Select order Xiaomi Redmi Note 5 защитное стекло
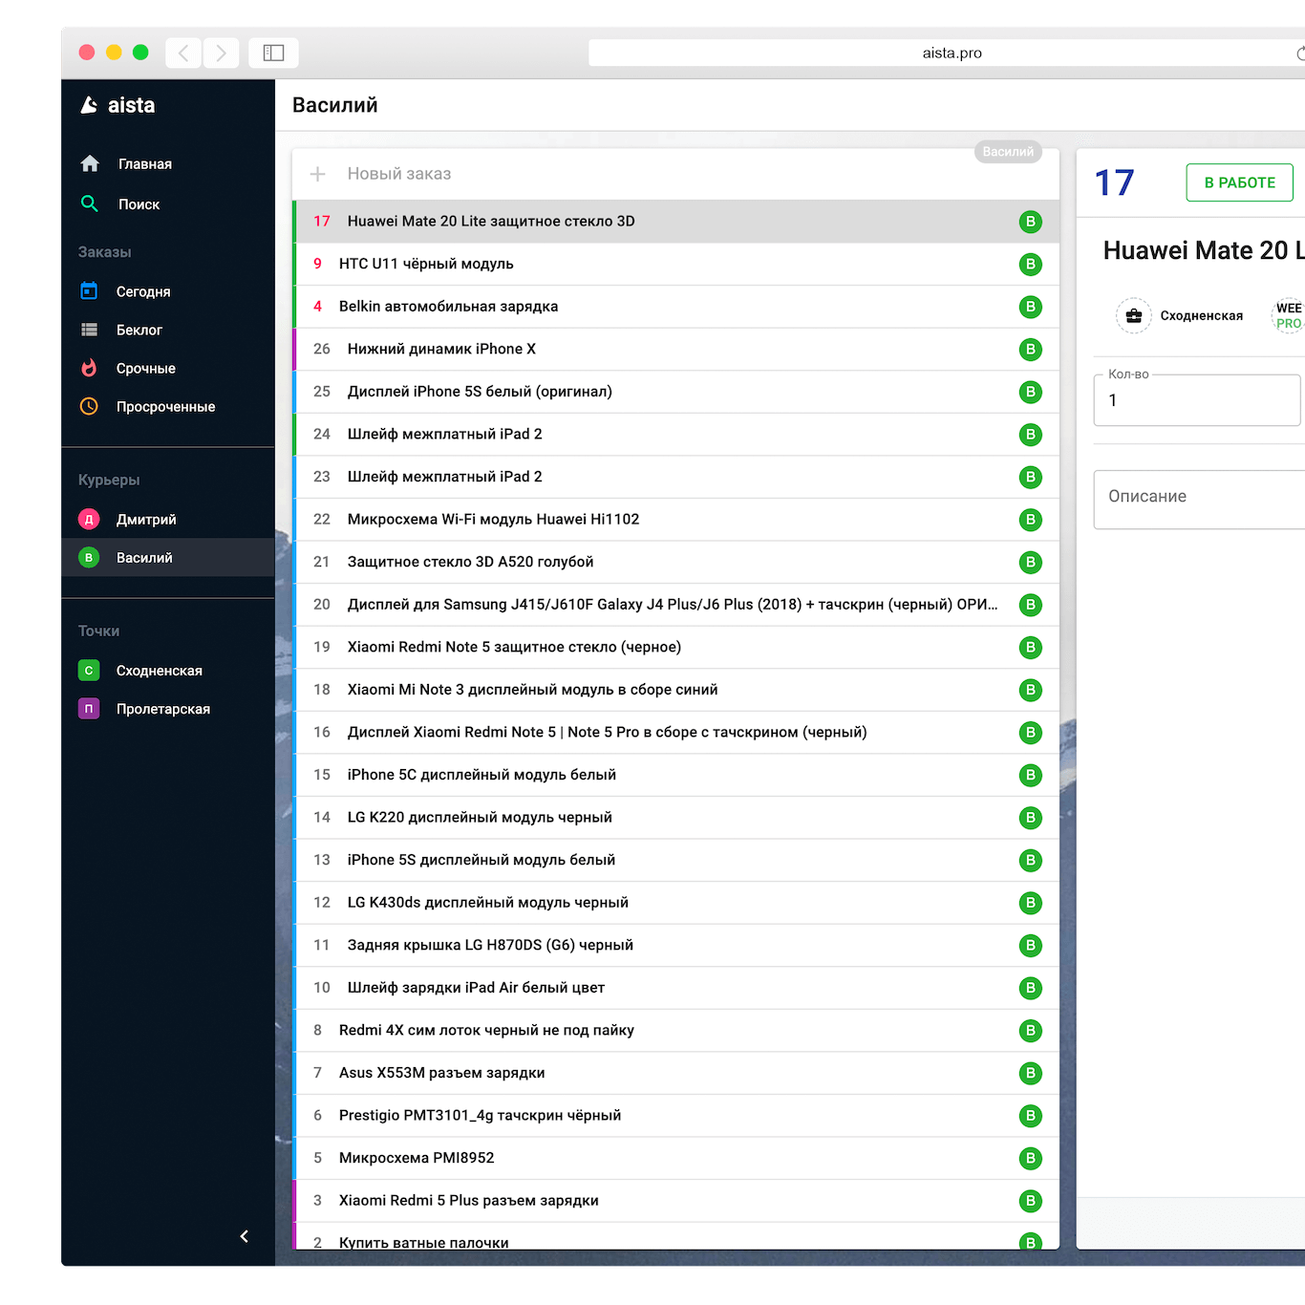This screenshot has width=1305, height=1305. 675,647
